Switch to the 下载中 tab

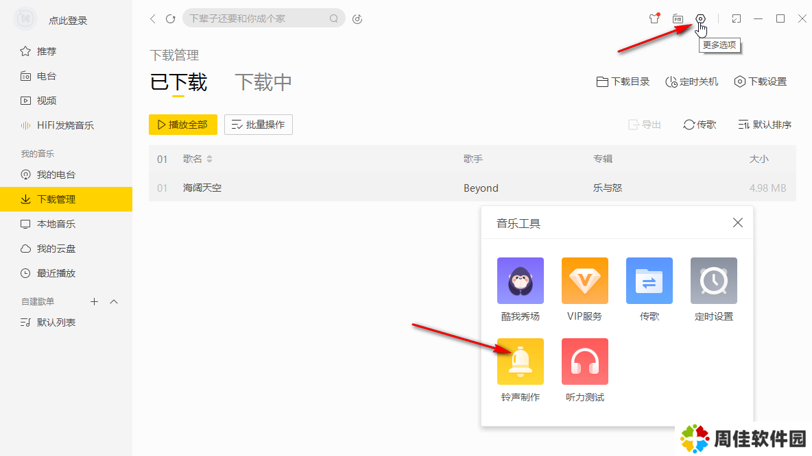(x=263, y=83)
